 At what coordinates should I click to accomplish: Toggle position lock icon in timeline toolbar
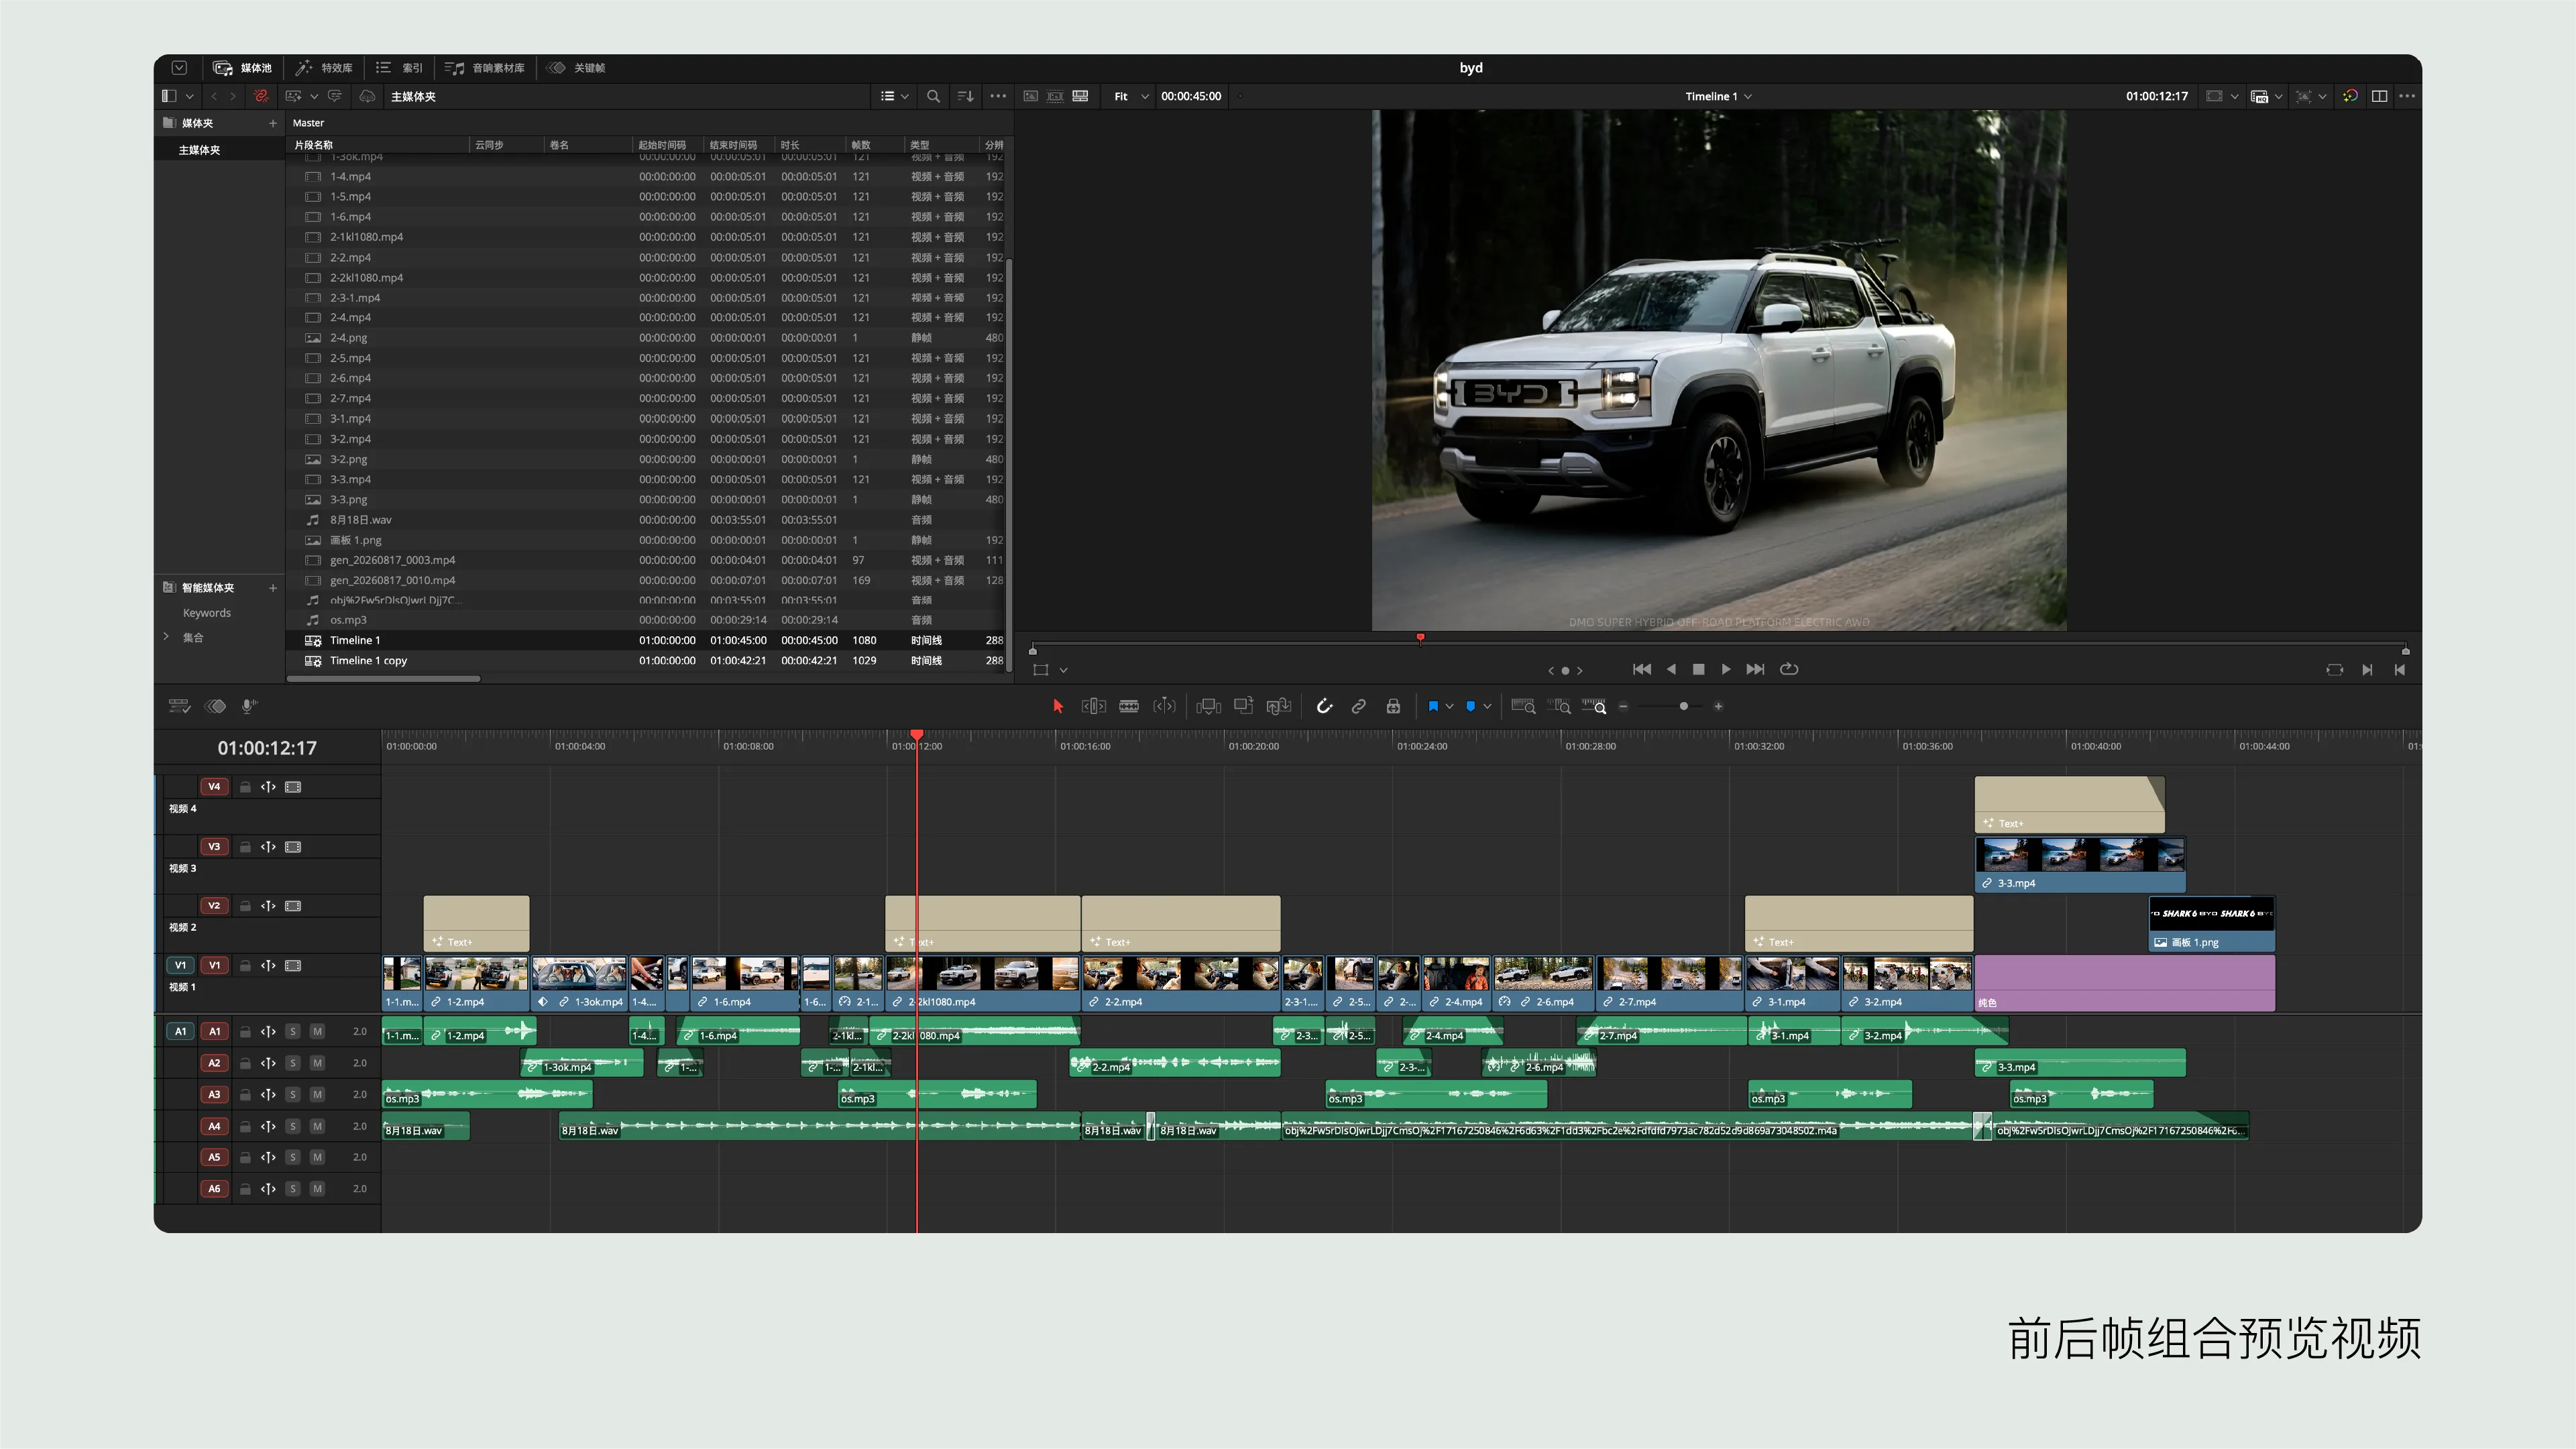[1393, 706]
